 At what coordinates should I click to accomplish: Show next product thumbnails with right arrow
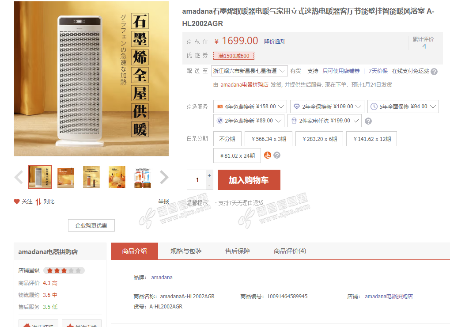point(164,177)
